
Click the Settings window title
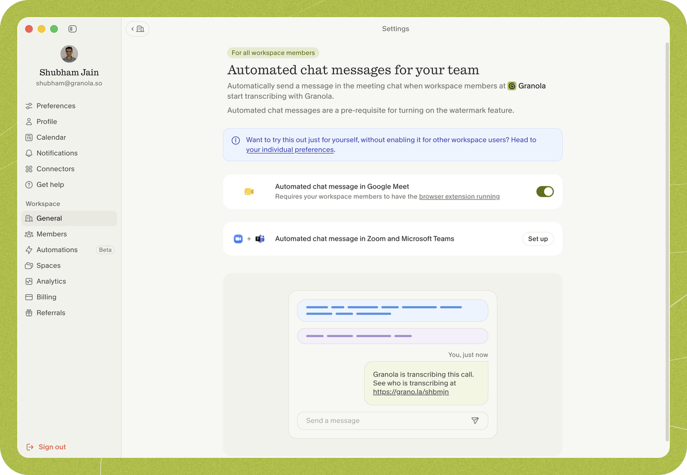pyautogui.click(x=396, y=29)
